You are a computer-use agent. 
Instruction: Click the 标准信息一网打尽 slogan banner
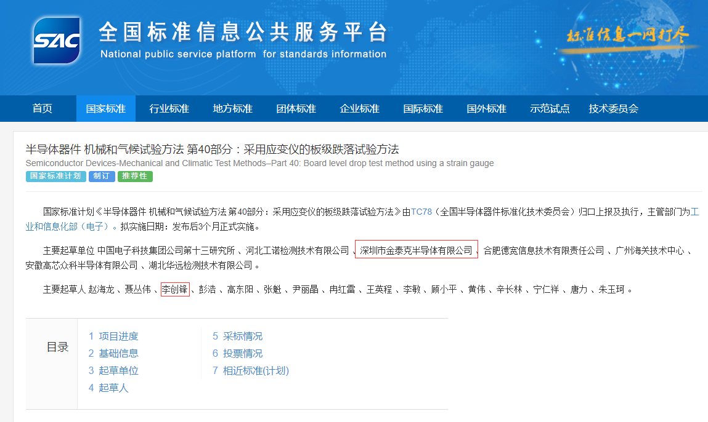(628, 35)
